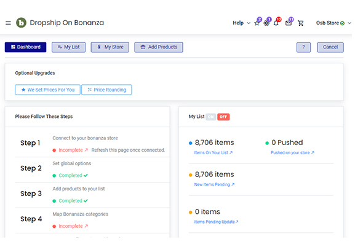This screenshot has height=250, width=355.
Task: Toggle My List to ON
Action: pos(211,117)
